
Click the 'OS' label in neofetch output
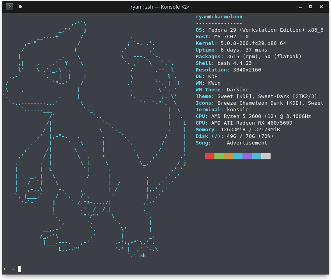[x=200, y=30]
